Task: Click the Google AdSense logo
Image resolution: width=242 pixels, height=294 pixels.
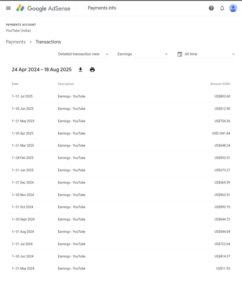Action: 43,8
